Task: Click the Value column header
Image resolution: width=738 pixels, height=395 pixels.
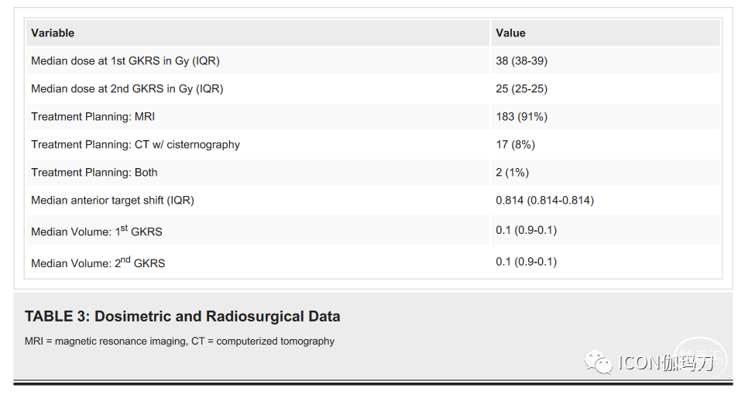Action: [x=510, y=33]
